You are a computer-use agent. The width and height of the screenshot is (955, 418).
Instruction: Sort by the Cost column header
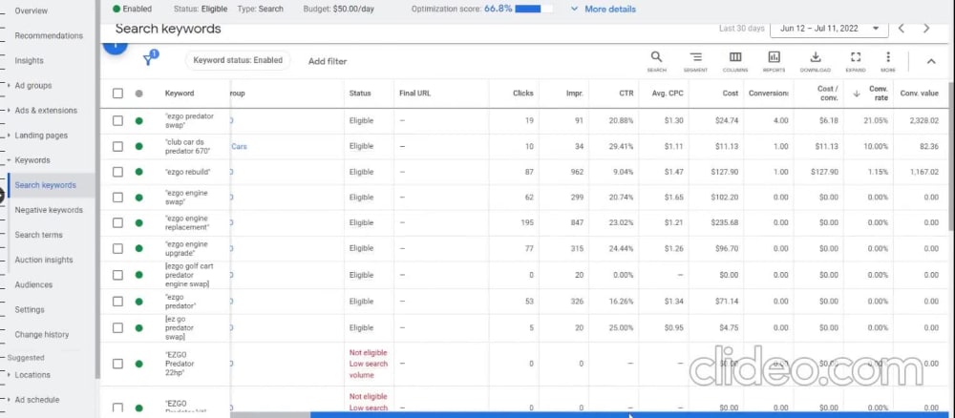(731, 94)
